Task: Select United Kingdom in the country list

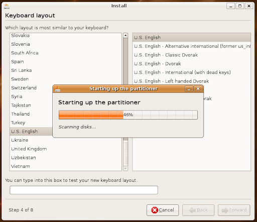Action: (x=66, y=149)
